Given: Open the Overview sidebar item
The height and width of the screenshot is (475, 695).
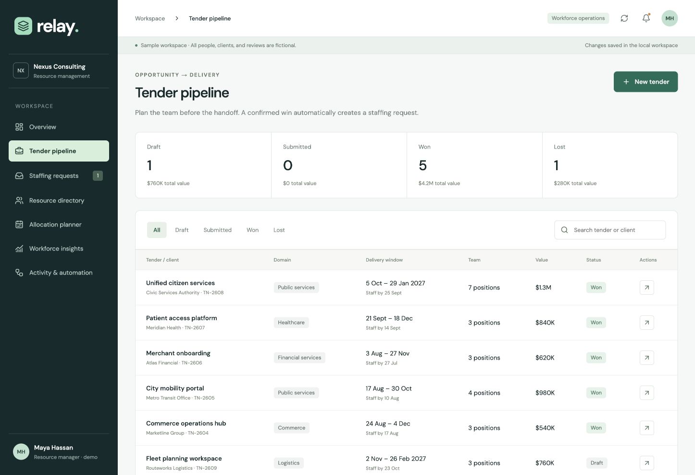Looking at the screenshot, I should 59,127.
